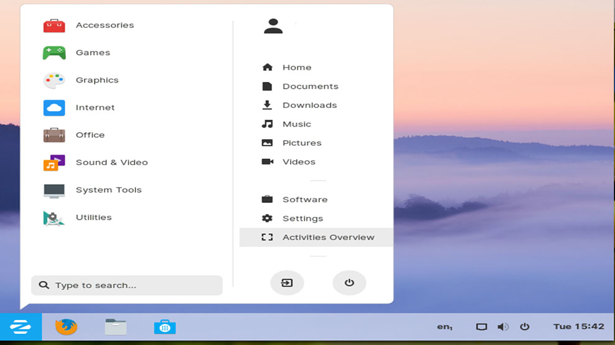Click the clock showing Tue 15:42
This screenshot has width=615, height=345.
pyautogui.click(x=578, y=327)
